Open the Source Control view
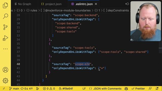The width and height of the screenshot is (162, 91). tap(5, 27)
